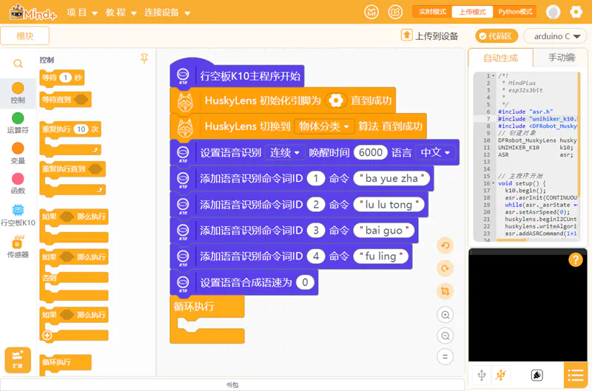Select the 重复执行直到 palette block
592x391 pixels.
73,179
